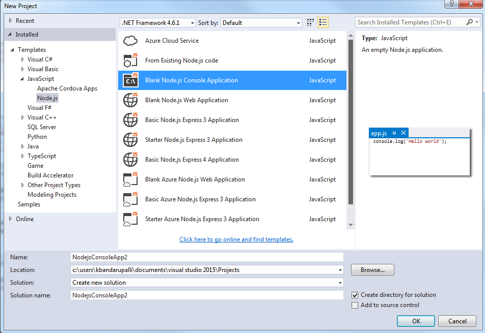This screenshot has width=485, height=333.
Task: Expand the Java node arrow
Action: point(22,146)
